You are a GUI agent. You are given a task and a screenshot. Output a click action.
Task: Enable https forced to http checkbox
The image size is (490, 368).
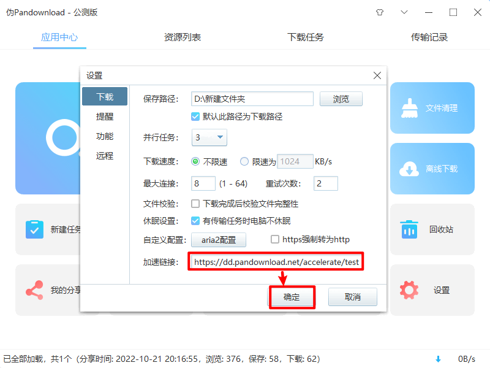(x=275, y=239)
